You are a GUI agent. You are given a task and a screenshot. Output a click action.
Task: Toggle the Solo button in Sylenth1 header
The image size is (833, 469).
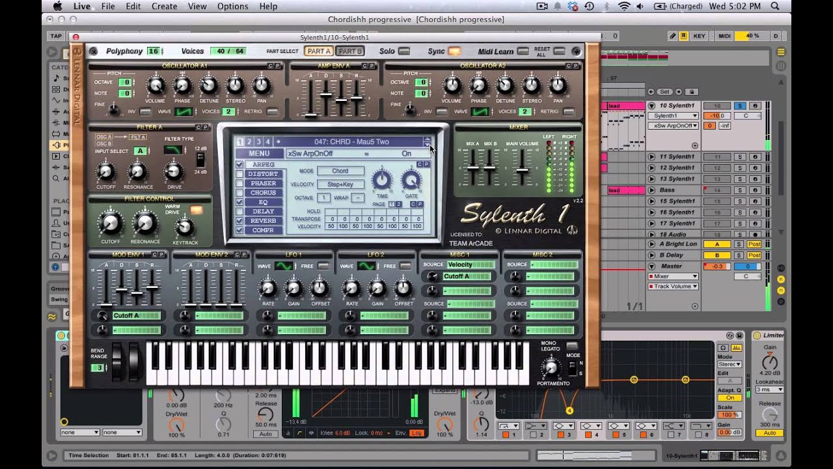point(404,51)
